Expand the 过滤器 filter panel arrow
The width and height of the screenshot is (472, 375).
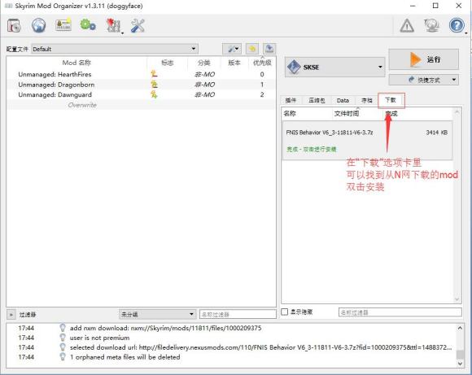11,315
